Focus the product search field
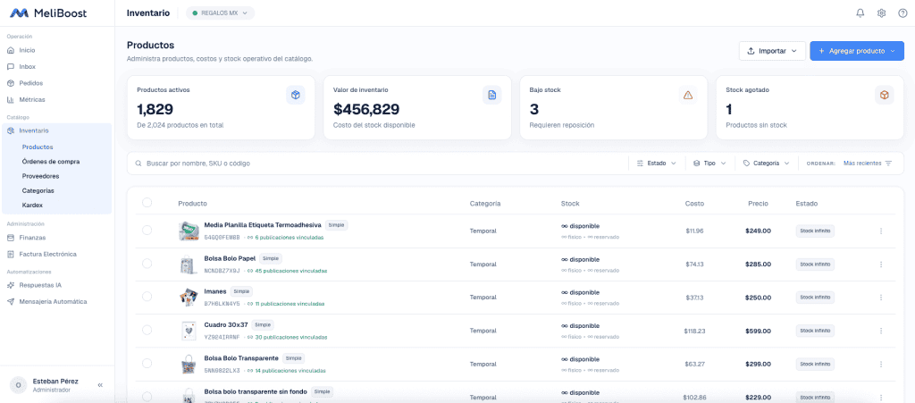Viewport: 915px width, 403px height. pyautogui.click(x=377, y=164)
